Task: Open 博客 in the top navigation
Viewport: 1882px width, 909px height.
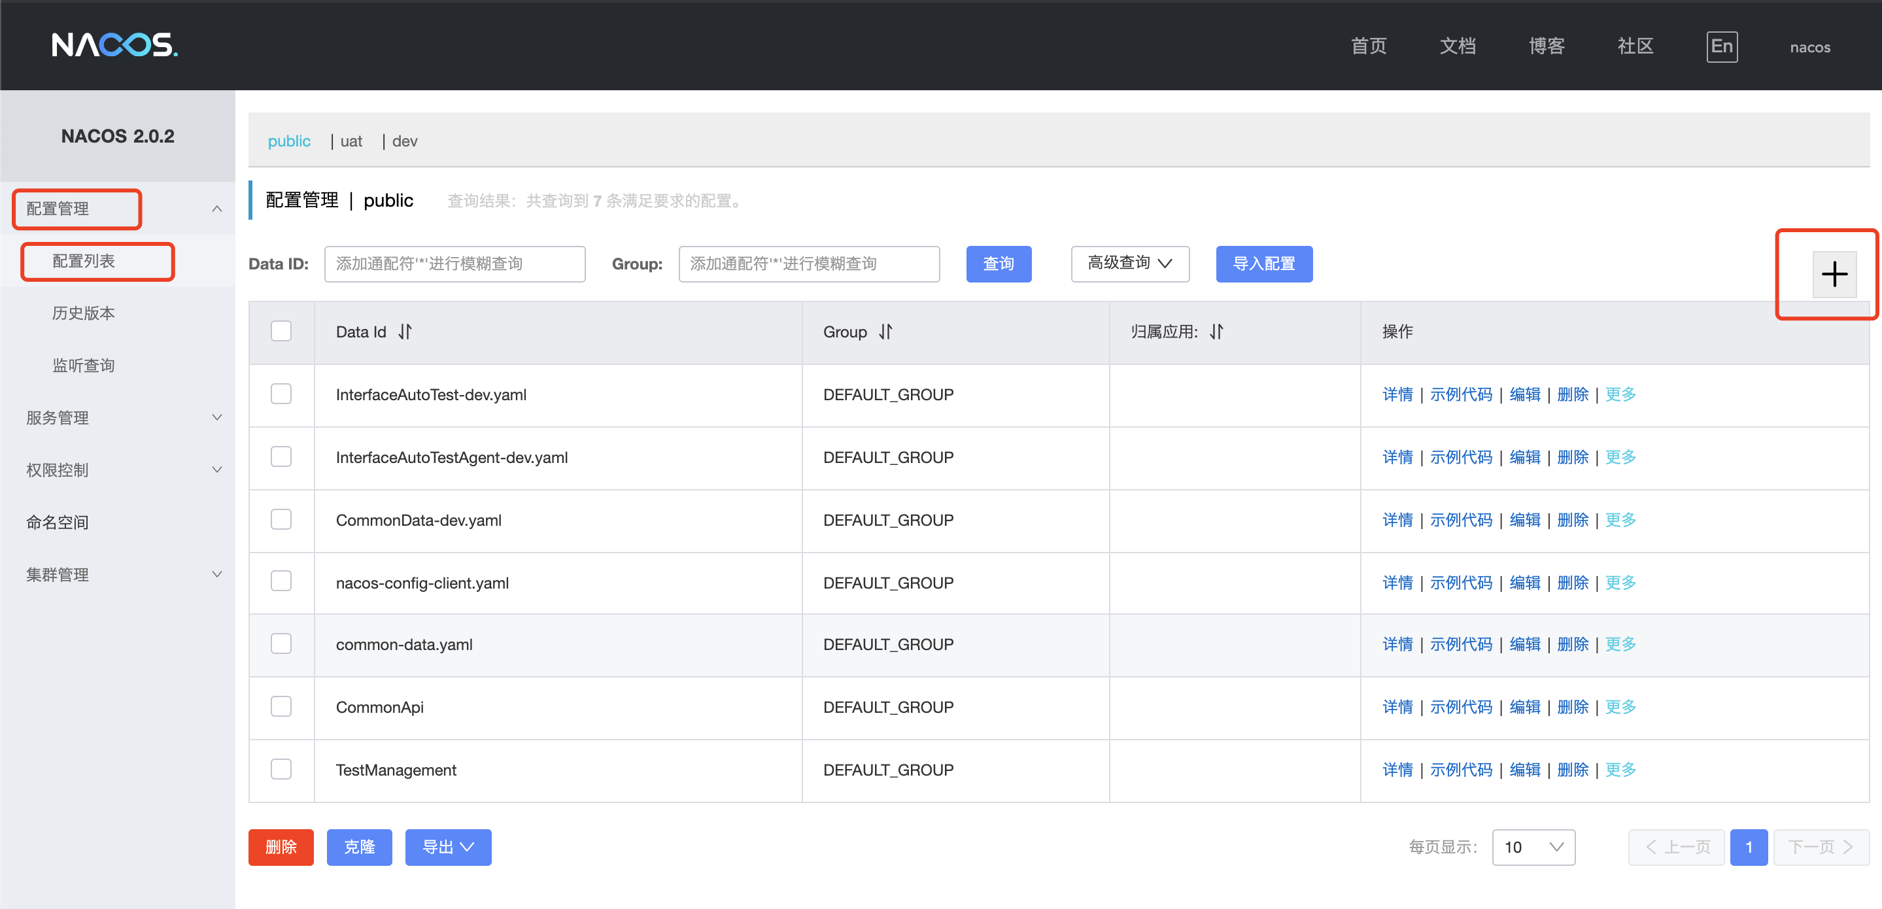Action: click(1547, 46)
